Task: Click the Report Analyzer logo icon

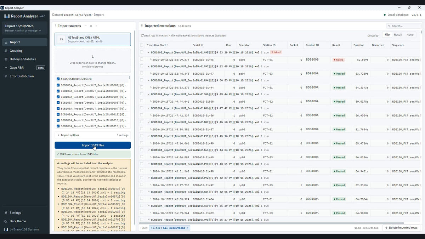Action: pos(7,16)
